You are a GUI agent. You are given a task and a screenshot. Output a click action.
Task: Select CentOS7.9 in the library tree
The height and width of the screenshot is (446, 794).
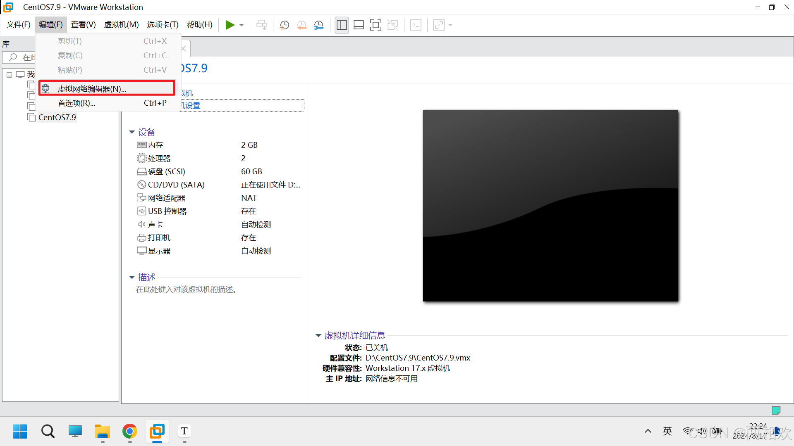tap(57, 117)
